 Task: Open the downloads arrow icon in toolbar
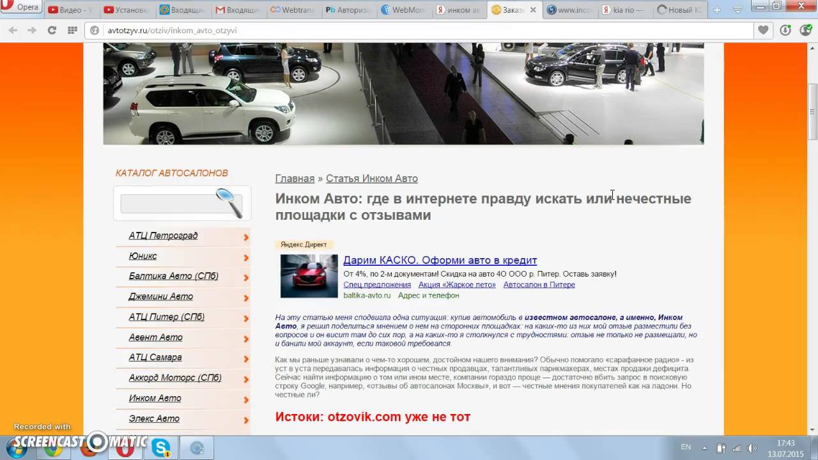click(x=785, y=30)
